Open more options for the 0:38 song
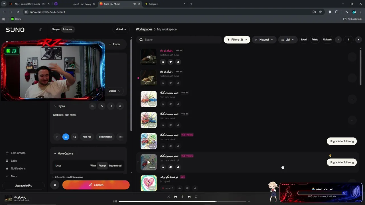The height and width of the screenshot is (205, 365). point(352,99)
